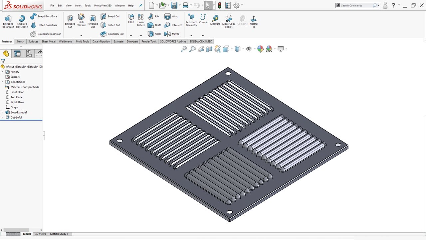Expand the History tree node
Viewport: 426px width, 240px height.
(2, 72)
